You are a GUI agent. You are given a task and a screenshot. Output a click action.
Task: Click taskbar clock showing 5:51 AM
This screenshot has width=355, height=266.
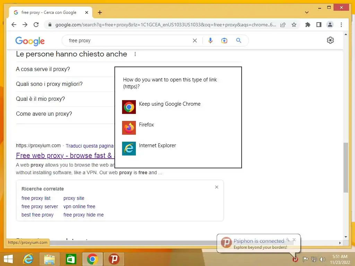pos(340,259)
